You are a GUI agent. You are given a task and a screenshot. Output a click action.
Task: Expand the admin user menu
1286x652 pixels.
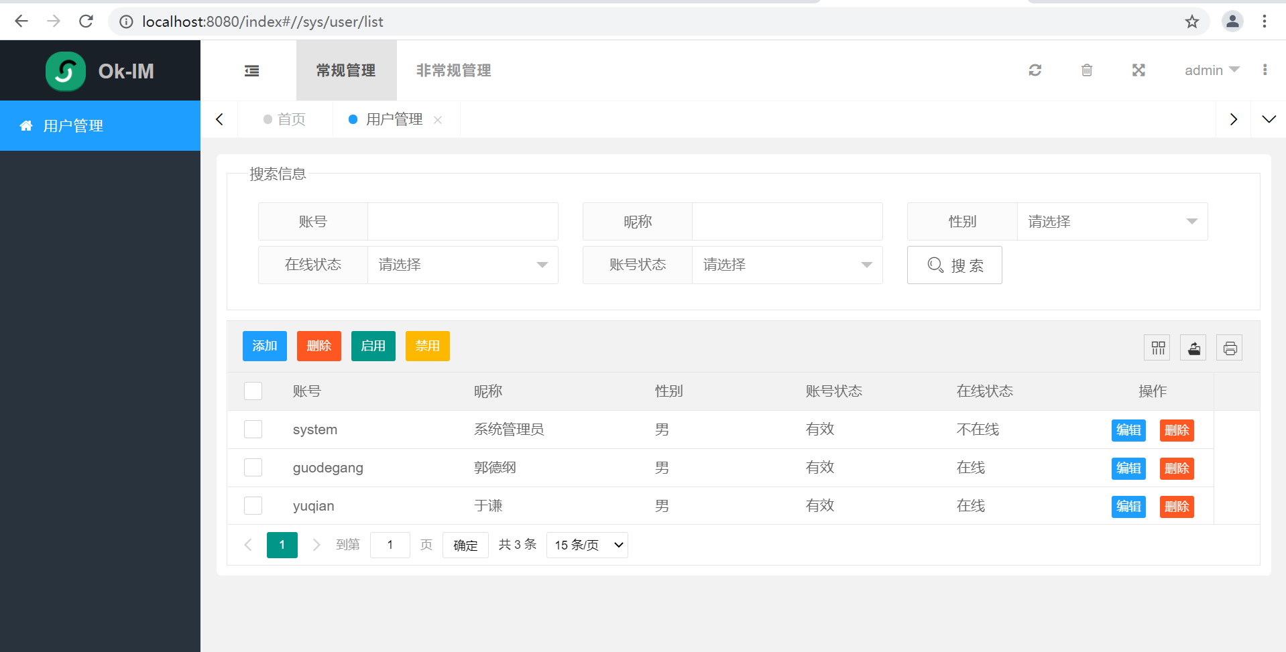[1212, 70]
